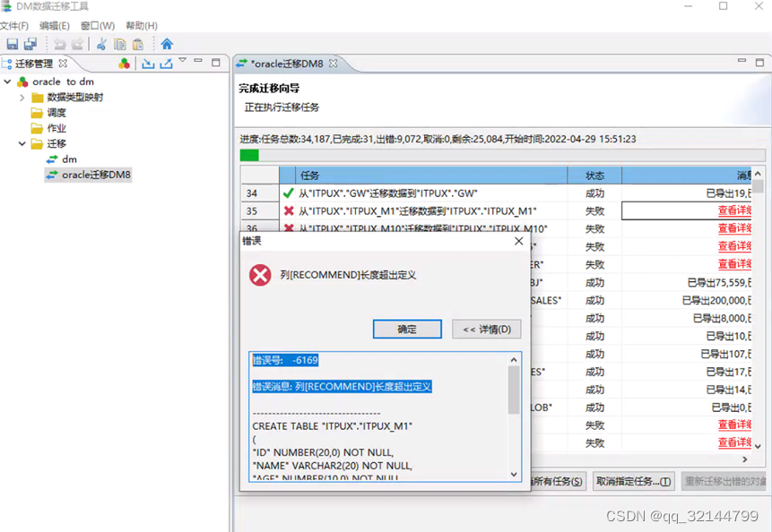
Task: Click the colored new project icon in 迁移管理 panel
Action: (124, 64)
